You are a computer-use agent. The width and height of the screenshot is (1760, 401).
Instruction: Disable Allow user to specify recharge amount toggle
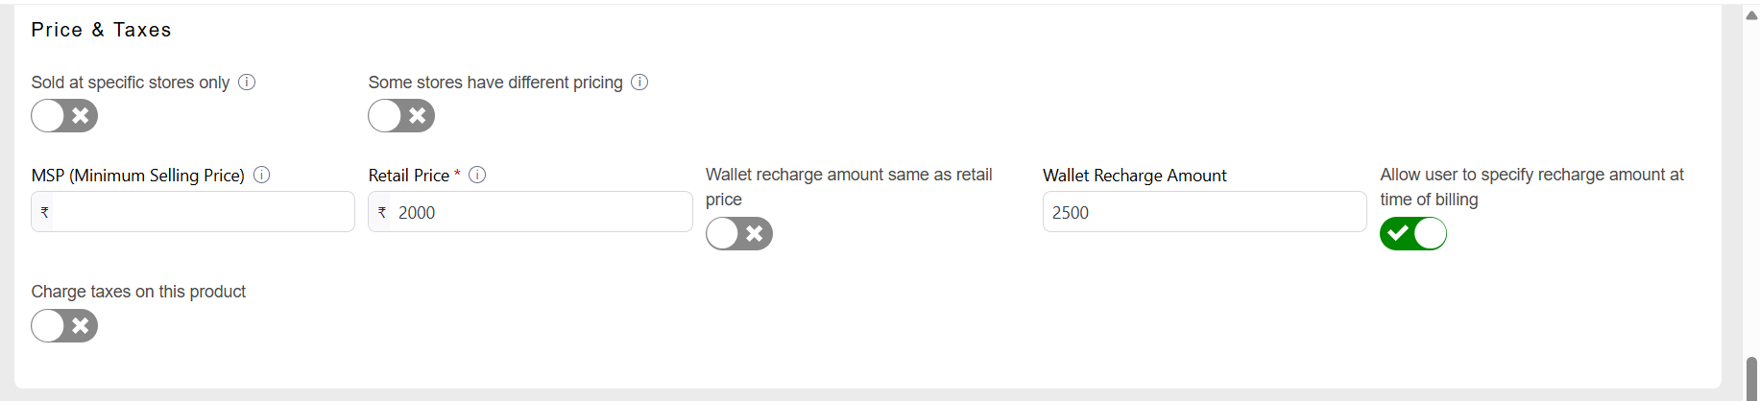click(1413, 233)
